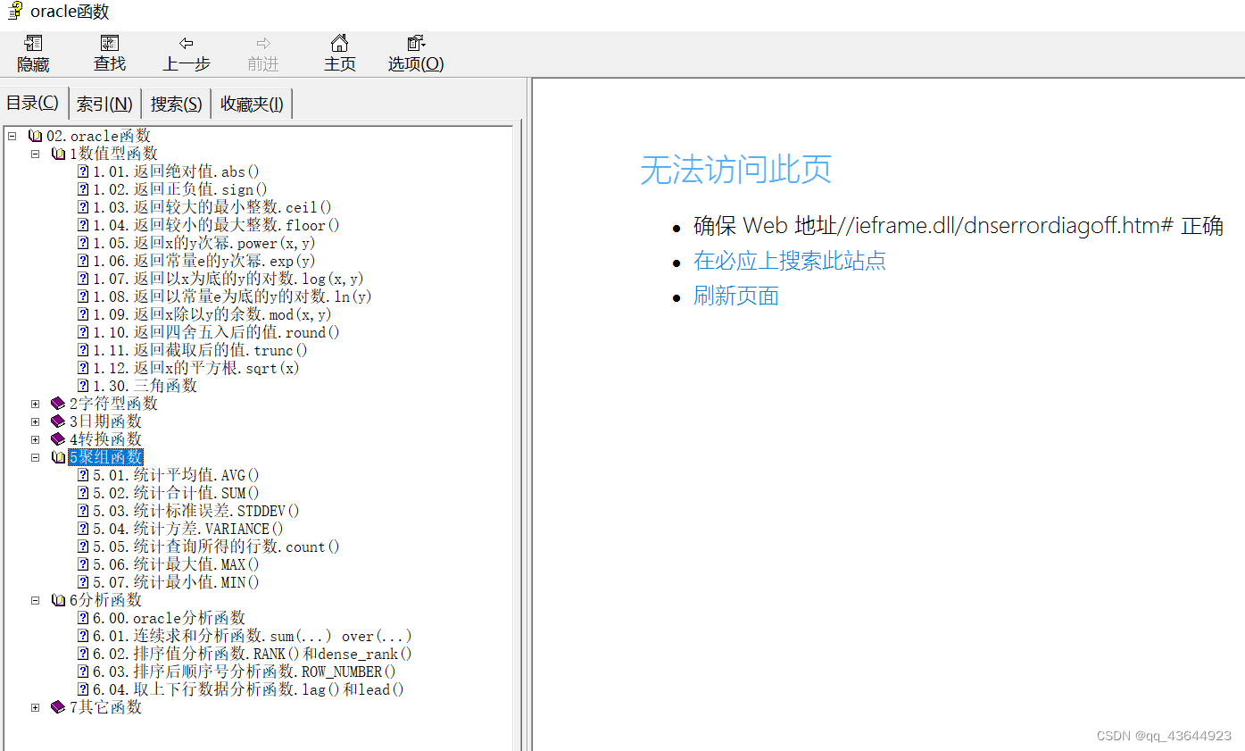Switch to the 收藏夹(I) tab

pos(252,104)
